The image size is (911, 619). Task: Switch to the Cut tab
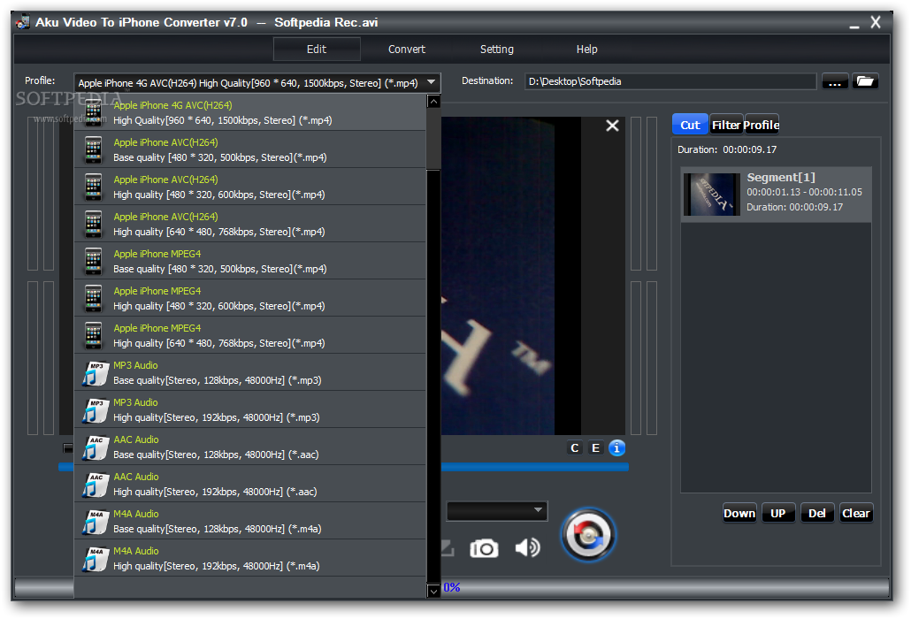690,125
